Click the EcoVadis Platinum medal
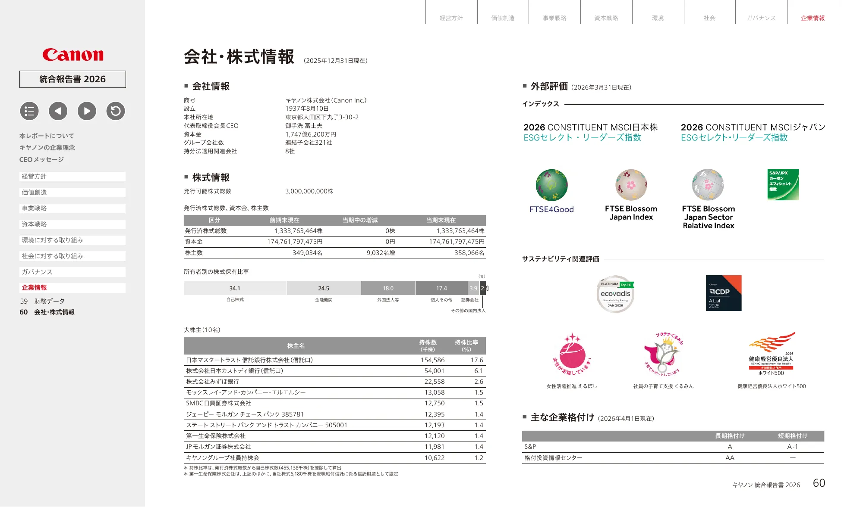The image size is (863, 507). pyautogui.click(x=616, y=294)
